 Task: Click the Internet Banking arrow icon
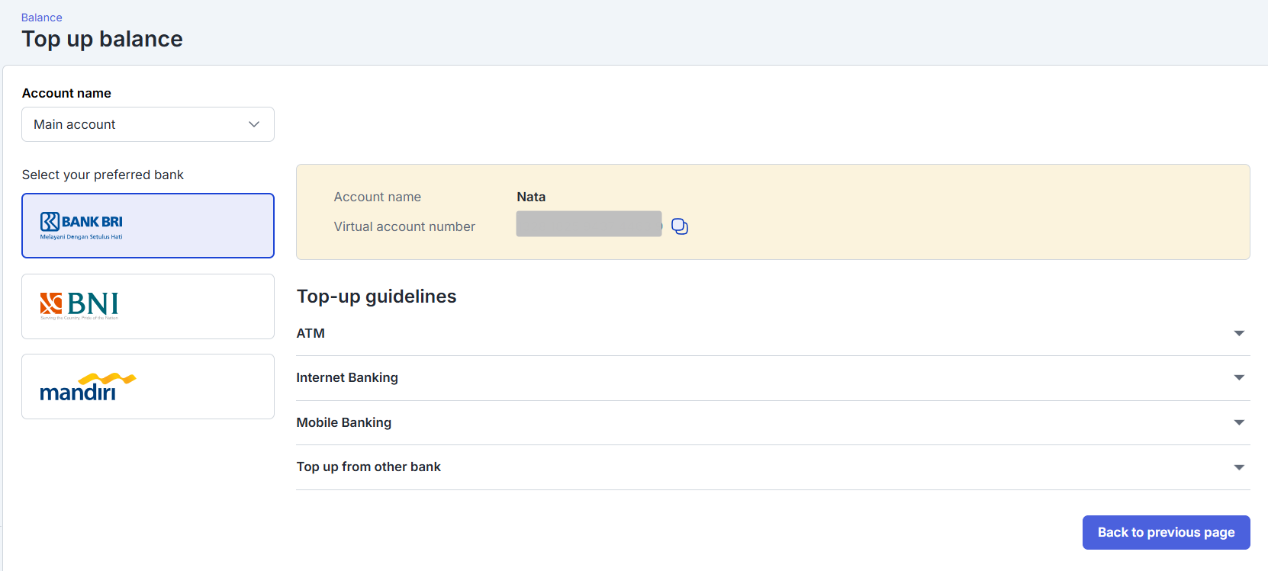coord(1239,377)
